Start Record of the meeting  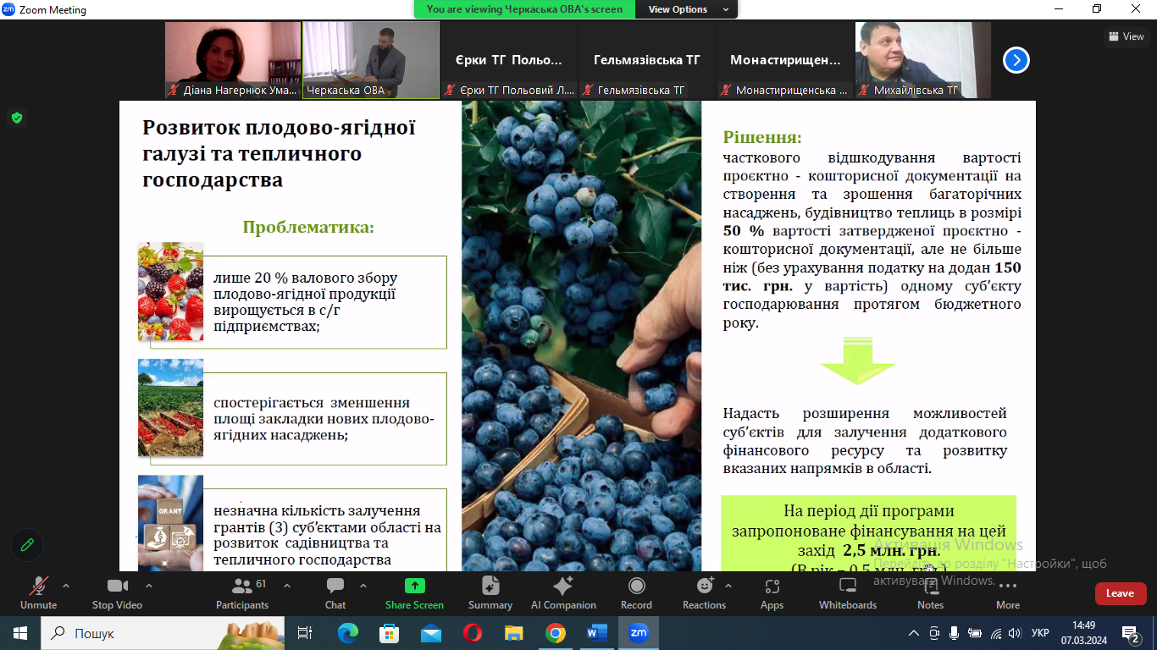click(x=636, y=592)
